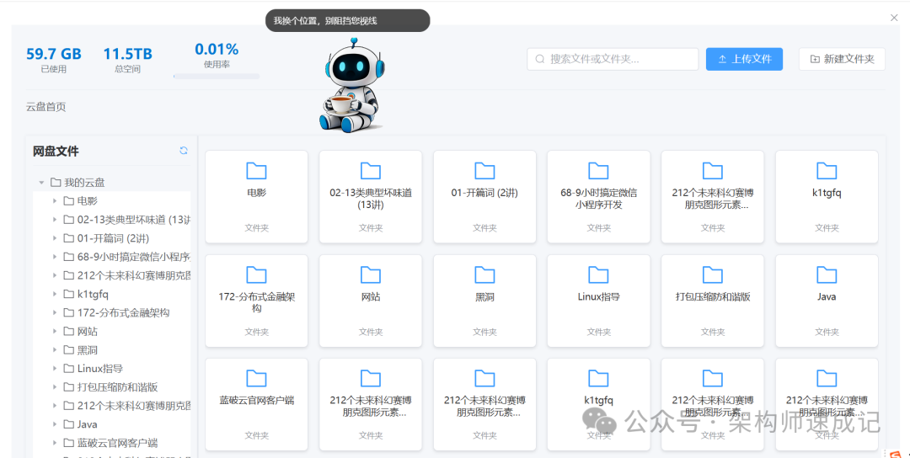Select the Linux指导 label in the tree
Image resolution: width=910 pixels, height=458 pixels.
tap(99, 368)
